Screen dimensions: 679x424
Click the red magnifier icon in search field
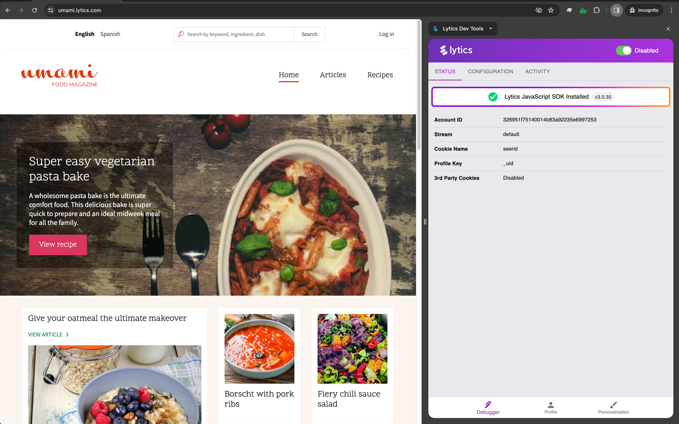[x=181, y=34]
